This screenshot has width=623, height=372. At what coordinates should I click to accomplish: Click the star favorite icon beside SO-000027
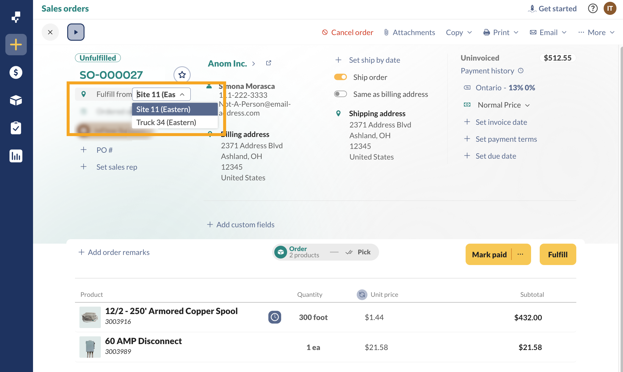pyautogui.click(x=182, y=75)
